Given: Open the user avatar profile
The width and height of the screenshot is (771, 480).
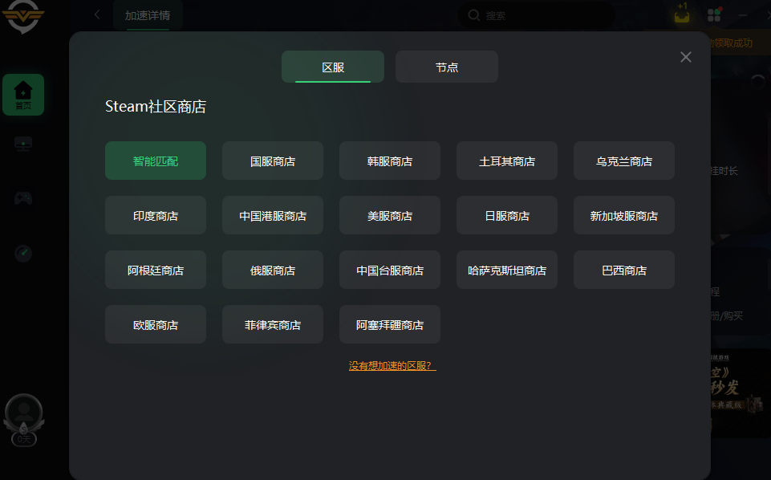Looking at the screenshot, I should [x=23, y=413].
